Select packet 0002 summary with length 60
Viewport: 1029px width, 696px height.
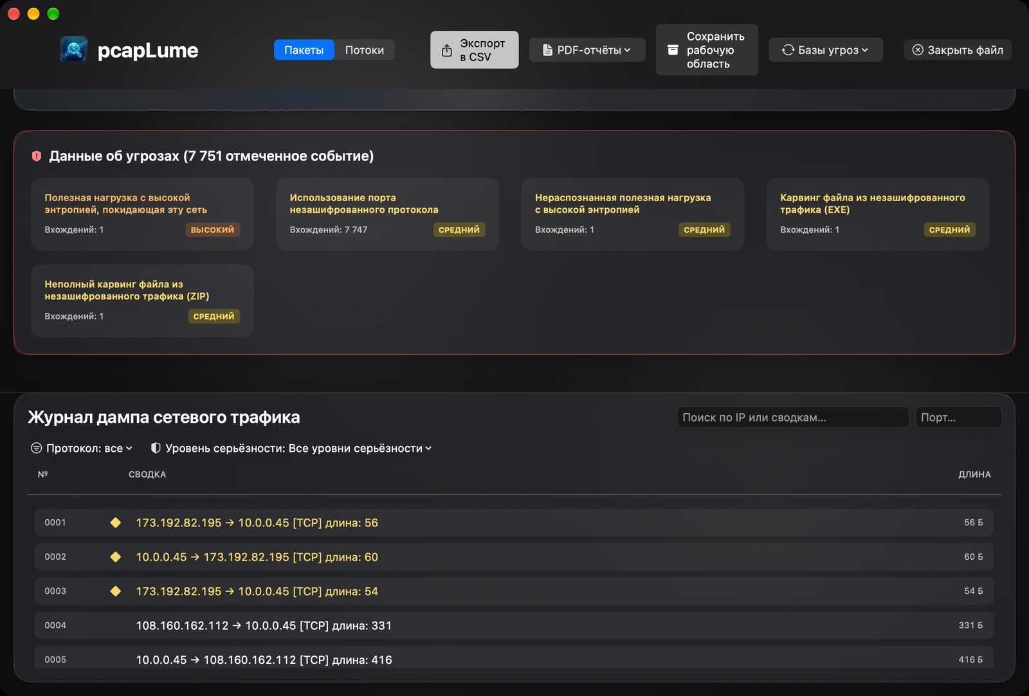pos(257,557)
